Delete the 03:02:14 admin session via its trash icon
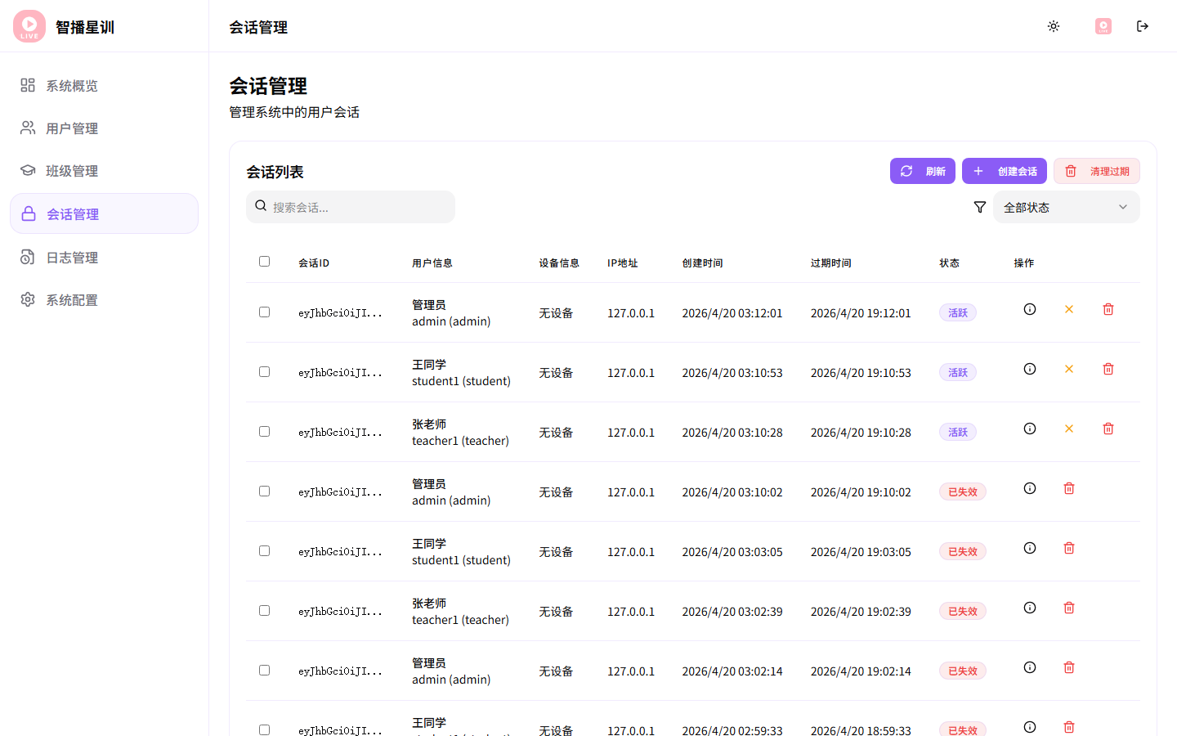The width and height of the screenshot is (1177, 736). click(1069, 667)
